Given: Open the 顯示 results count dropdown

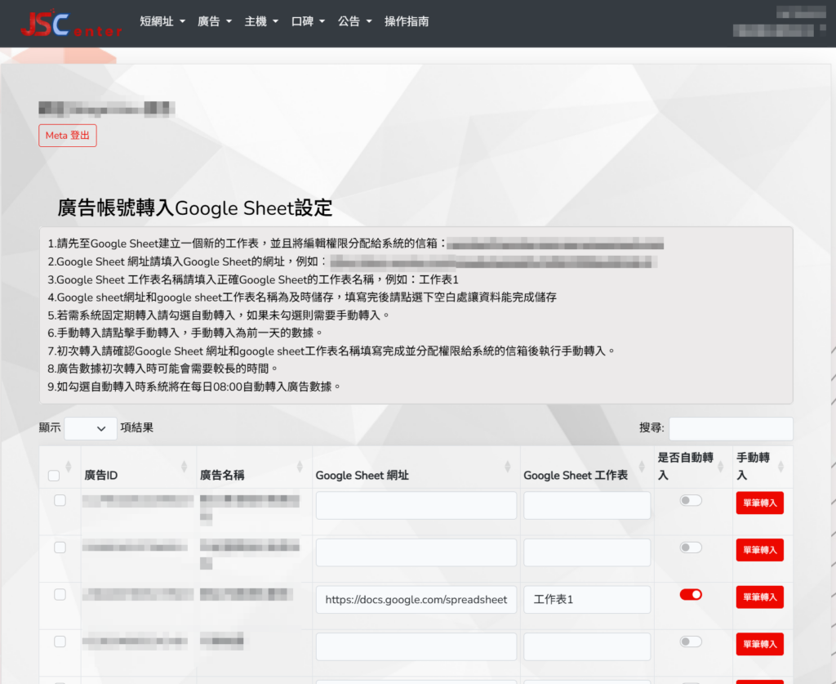Looking at the screenshot, I should (90, 428).
